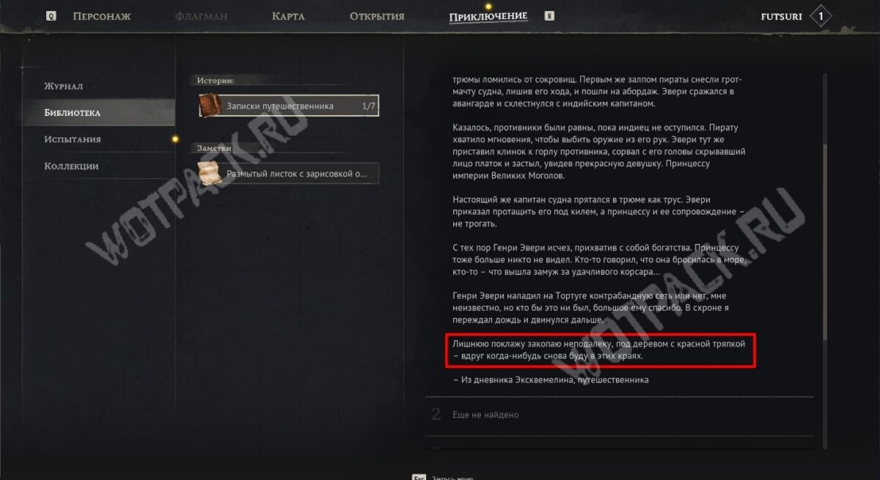Click the E key hint icon
Screen dimensions: 880x480
pos(549,15)
